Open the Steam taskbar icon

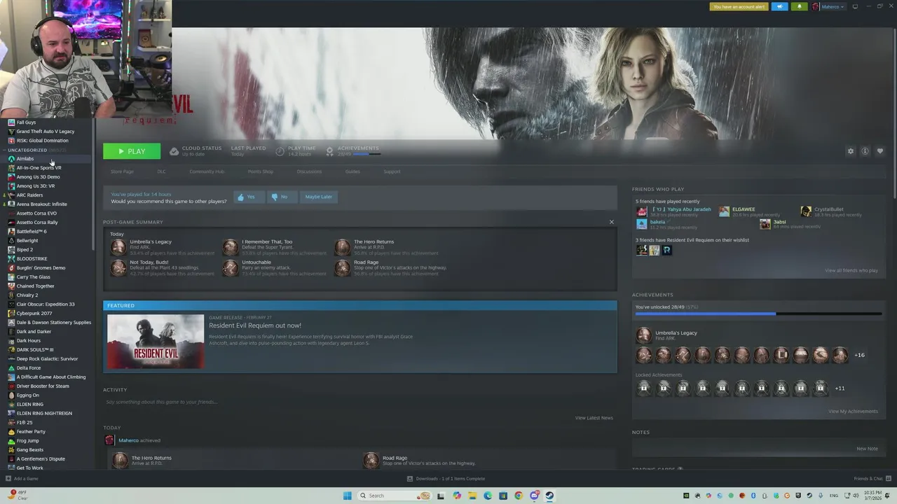tap(549, 496)
